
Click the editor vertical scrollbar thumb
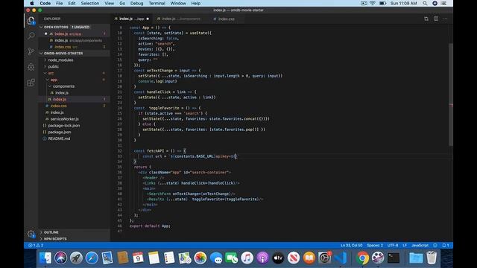click(x=451, y=95)
